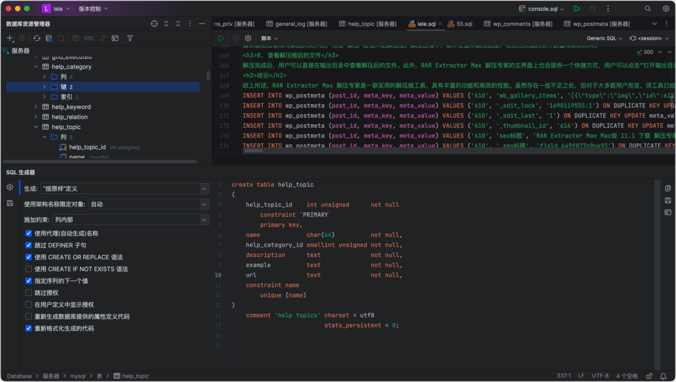
Task: Uncheck 指定序列的下一个值 checkbox
Action: click(x=28, y=281)
